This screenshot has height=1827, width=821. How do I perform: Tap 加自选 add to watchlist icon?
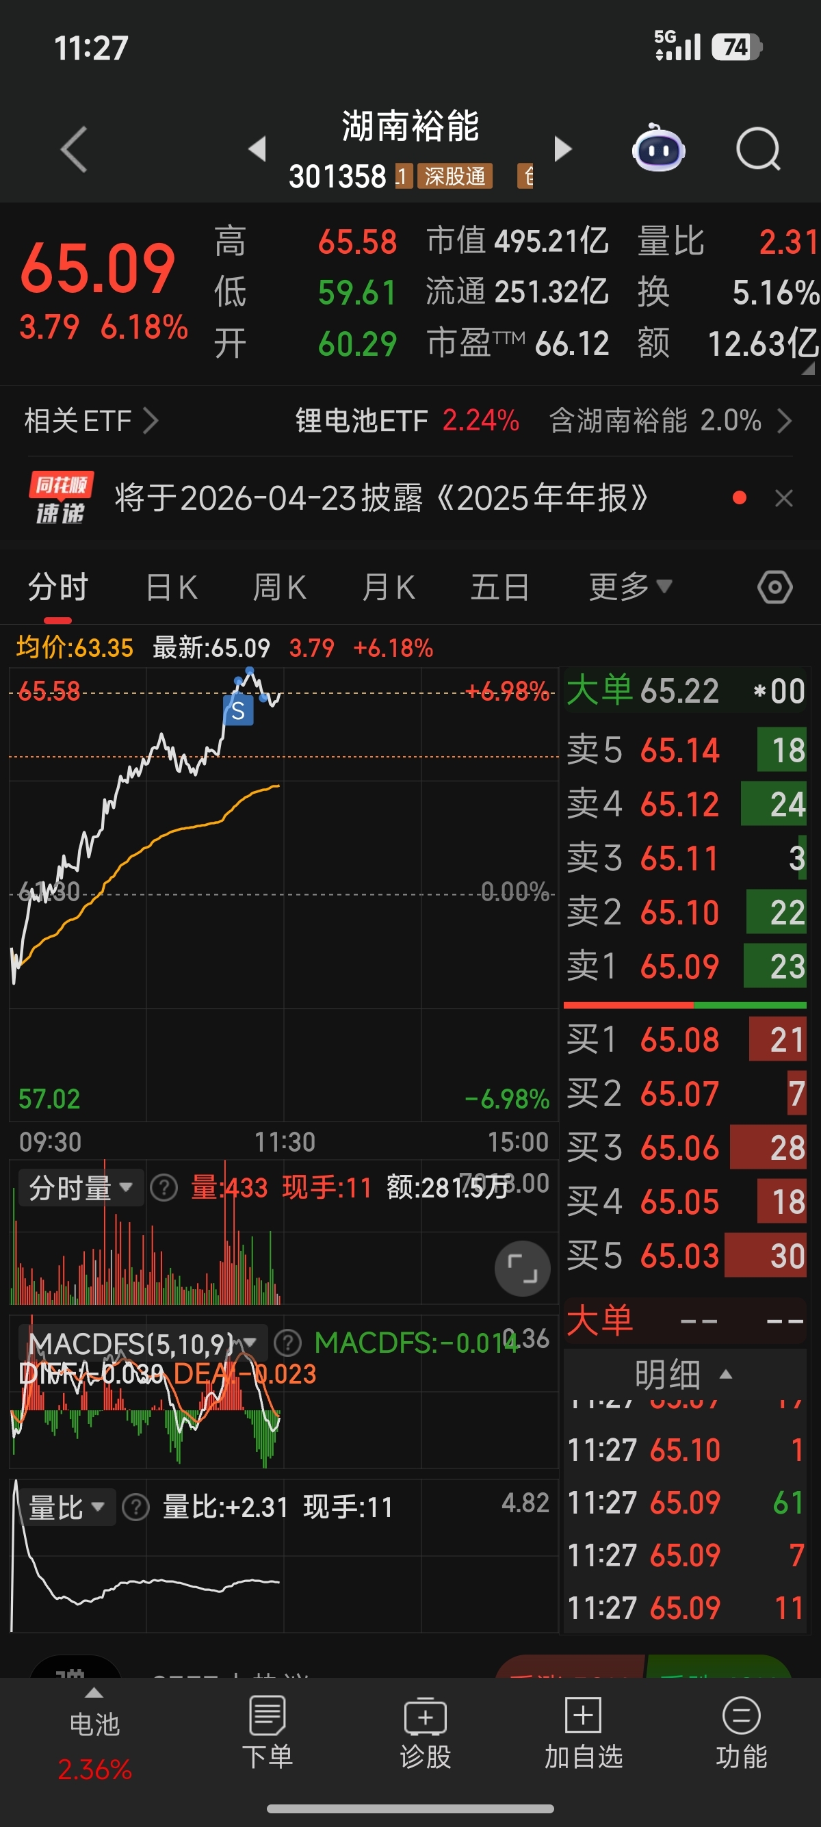coord(584,1731)
